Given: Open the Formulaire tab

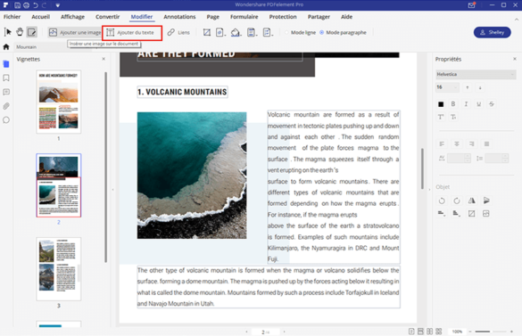Looking at the screenshot, I should tap(244, 17).
